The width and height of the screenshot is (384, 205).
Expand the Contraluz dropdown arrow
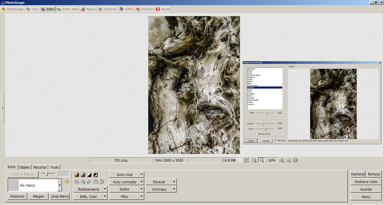click(174, 189)
